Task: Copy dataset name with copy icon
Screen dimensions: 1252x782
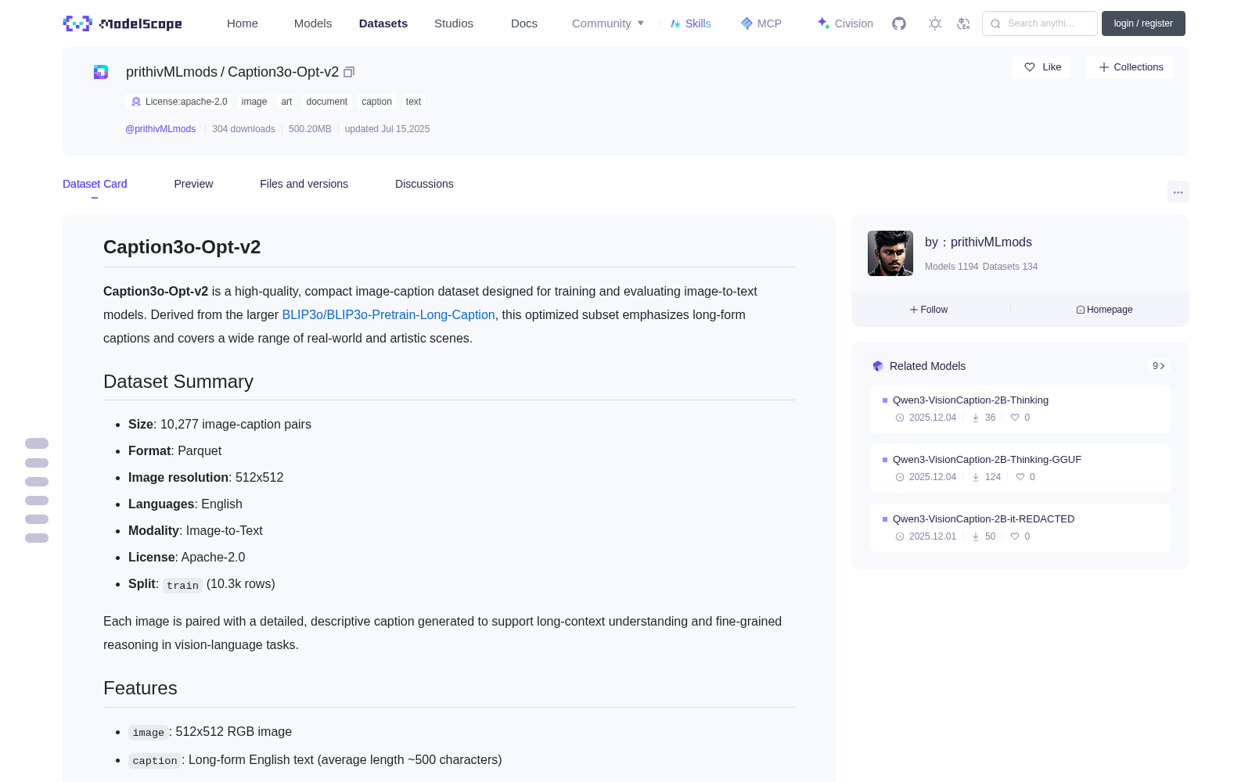Action: tap(349, 72)
